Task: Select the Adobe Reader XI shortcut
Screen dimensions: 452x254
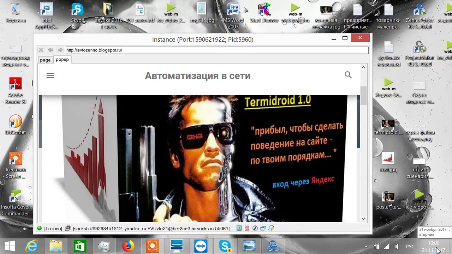Action: (16, 91)
